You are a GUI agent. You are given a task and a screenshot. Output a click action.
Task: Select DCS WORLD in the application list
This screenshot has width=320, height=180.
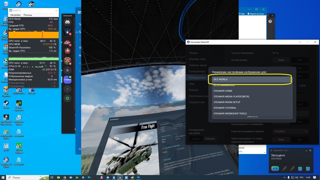point(252,79)
